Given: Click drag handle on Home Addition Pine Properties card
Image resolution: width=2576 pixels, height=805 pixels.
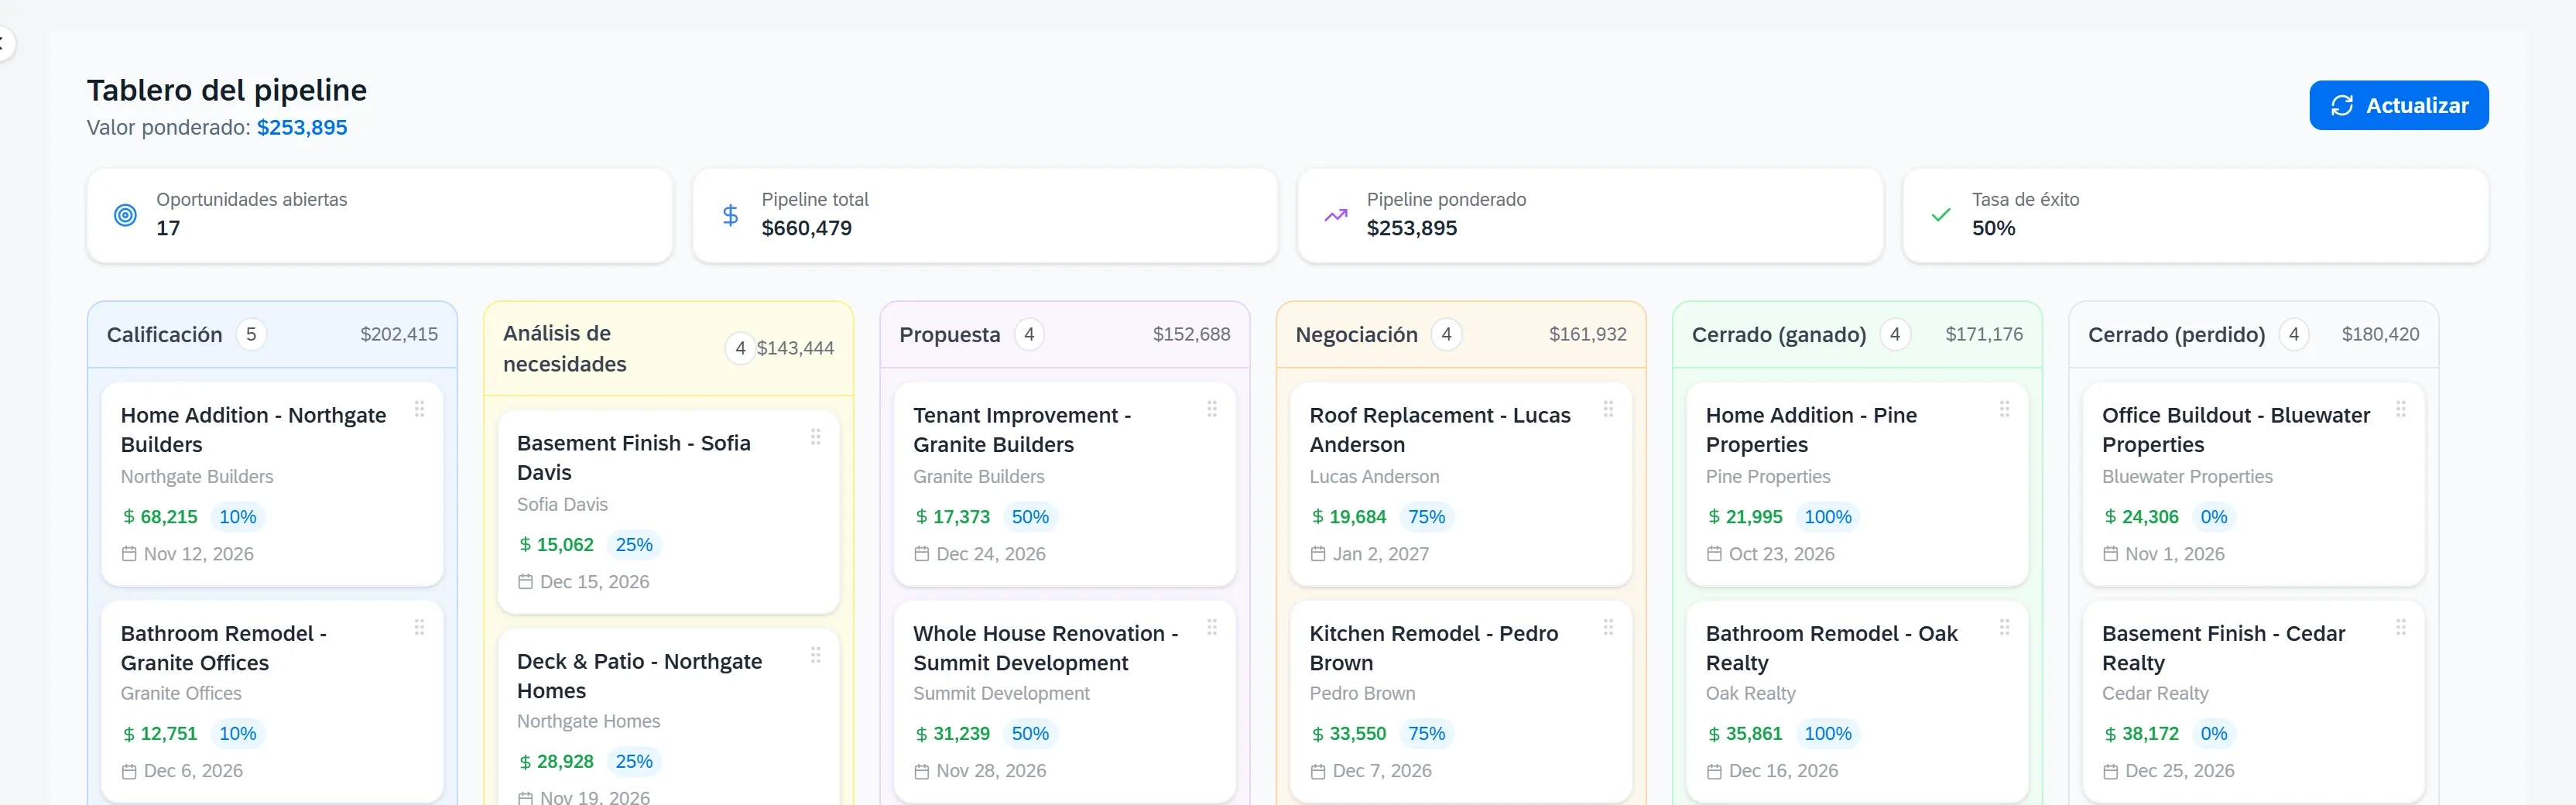Looking at the screenshot, I should pos(2004,409).
